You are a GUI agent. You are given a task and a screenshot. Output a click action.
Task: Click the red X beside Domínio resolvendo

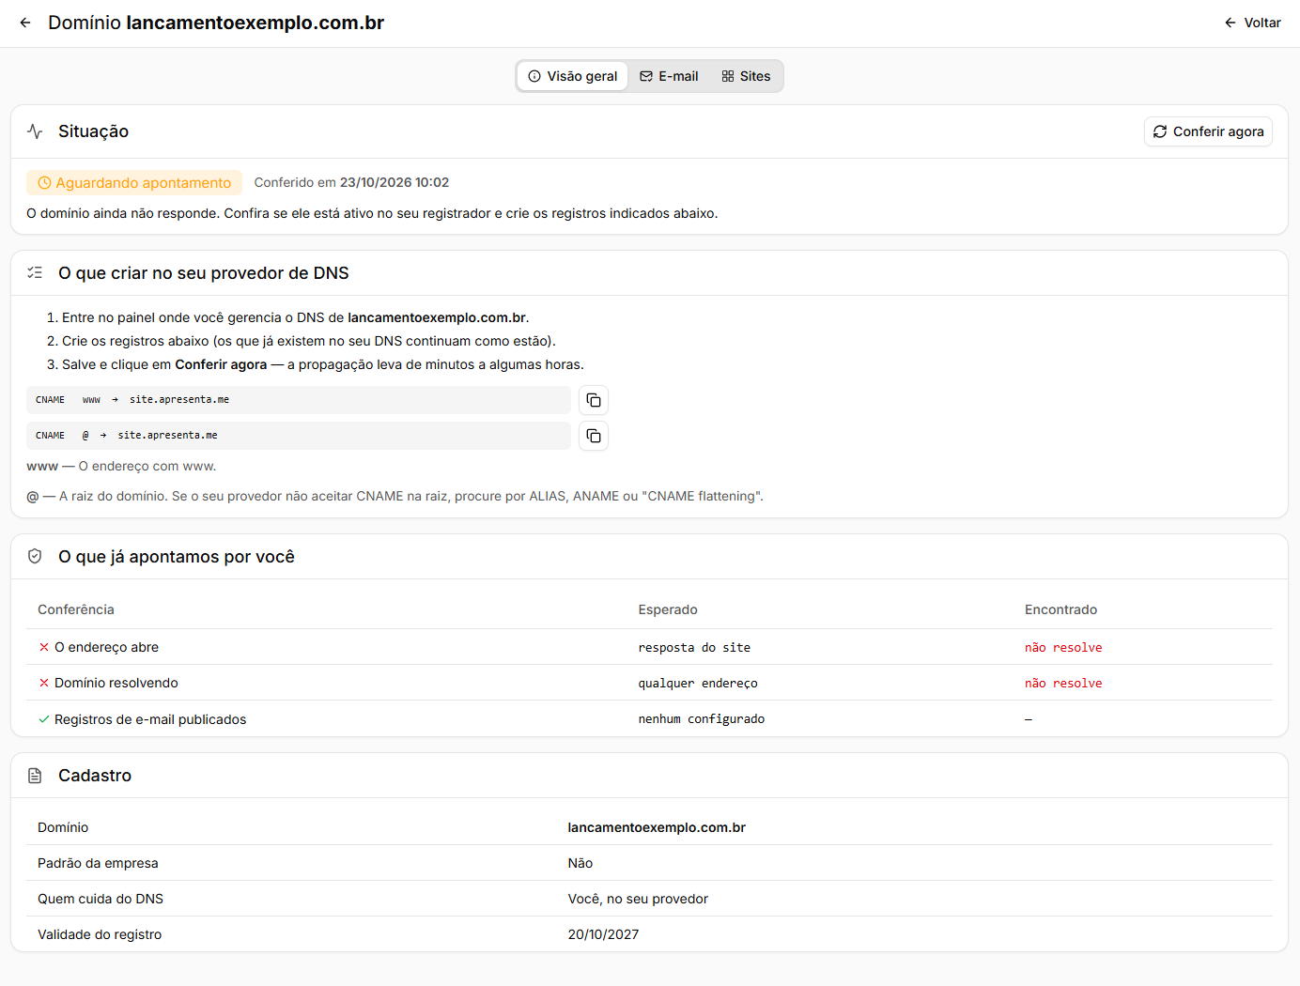44,683
